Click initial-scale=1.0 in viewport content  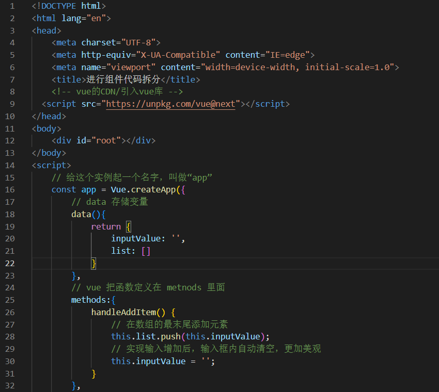tap(347, 68)
